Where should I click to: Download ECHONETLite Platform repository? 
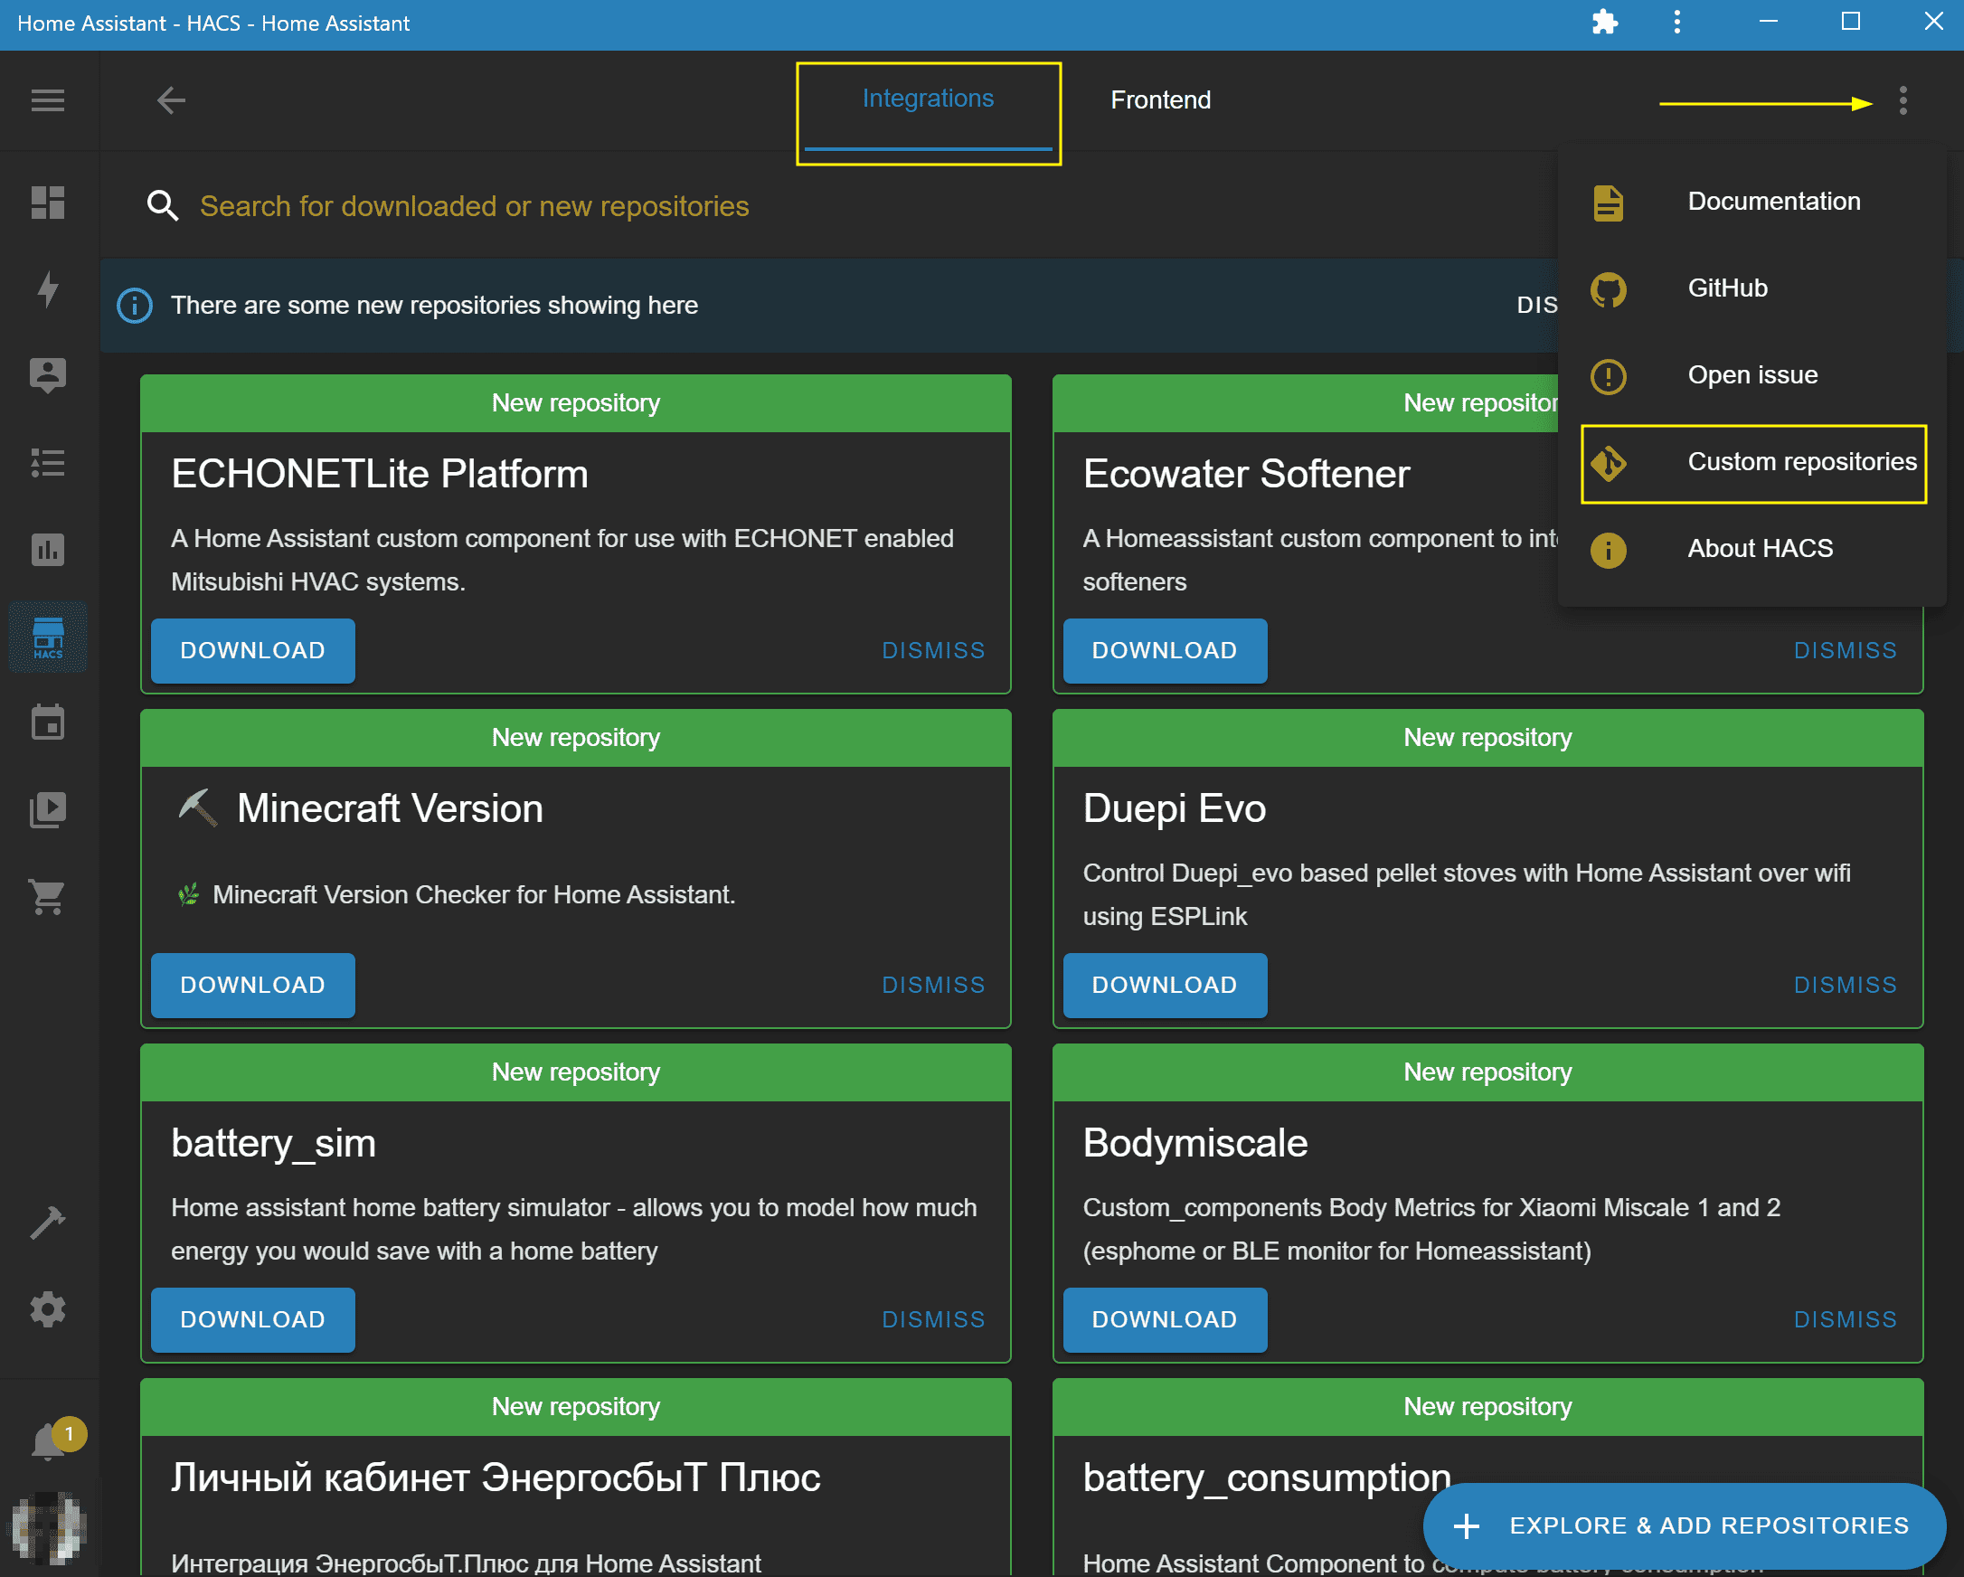(252, 650)
